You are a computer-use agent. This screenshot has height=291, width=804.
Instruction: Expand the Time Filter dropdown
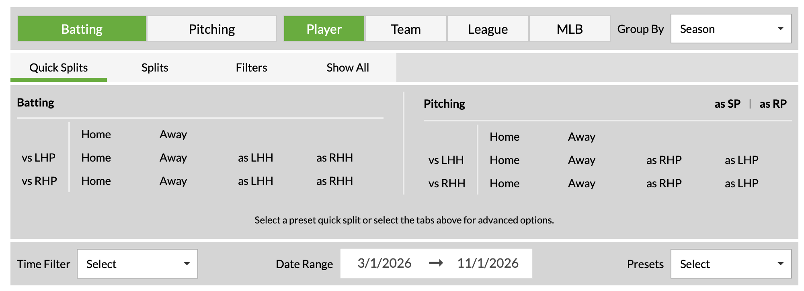coord(137,264)
